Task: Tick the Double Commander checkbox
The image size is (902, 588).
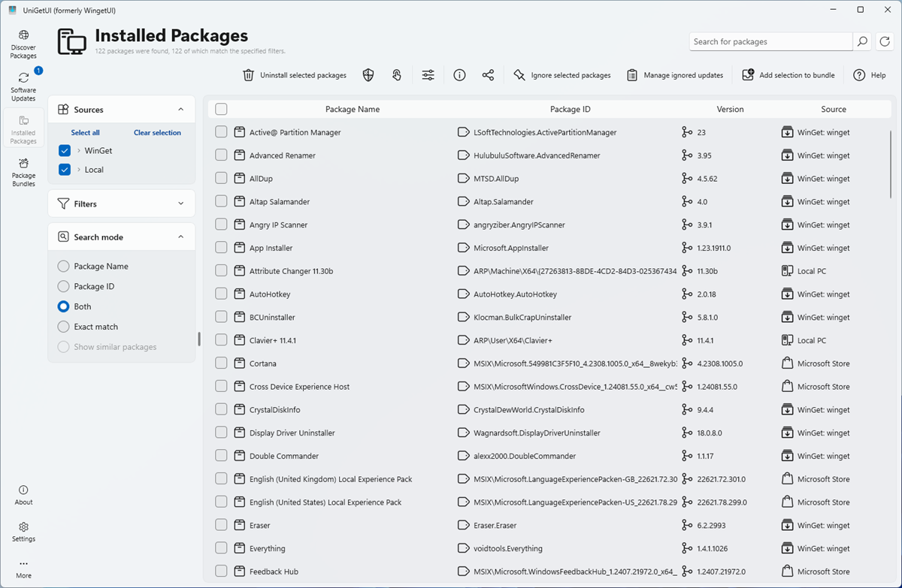Action: 221,456
